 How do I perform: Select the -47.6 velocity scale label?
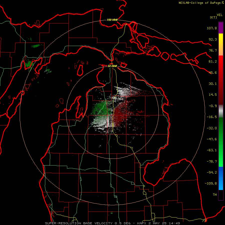[x=212, y=139]
